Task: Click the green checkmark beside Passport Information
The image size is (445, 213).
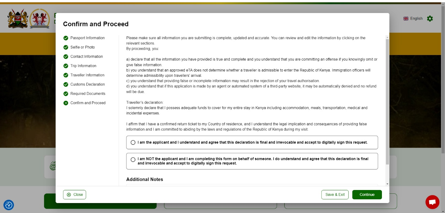Action: (66, 38)
